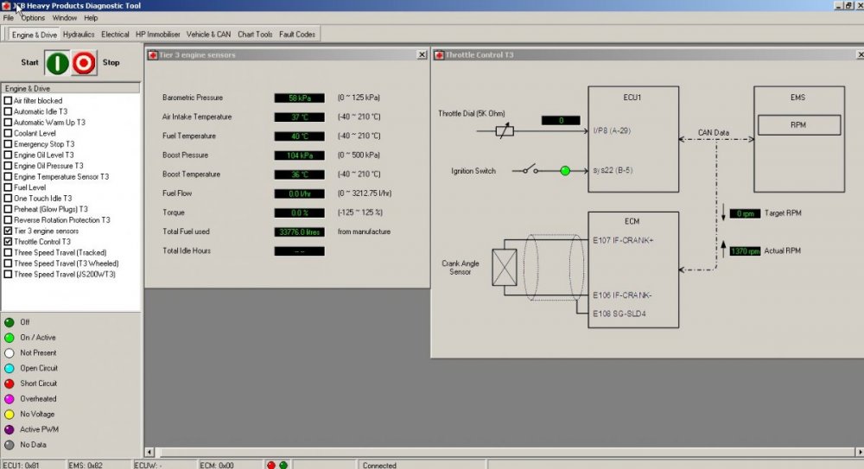Open the HP Immobiliser tab

(x=158, y=35)
